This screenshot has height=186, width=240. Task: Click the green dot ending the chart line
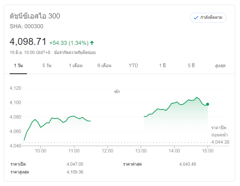coord(208,104)
